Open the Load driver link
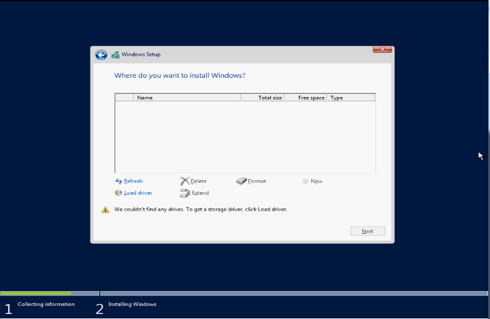 coord(138,193)
